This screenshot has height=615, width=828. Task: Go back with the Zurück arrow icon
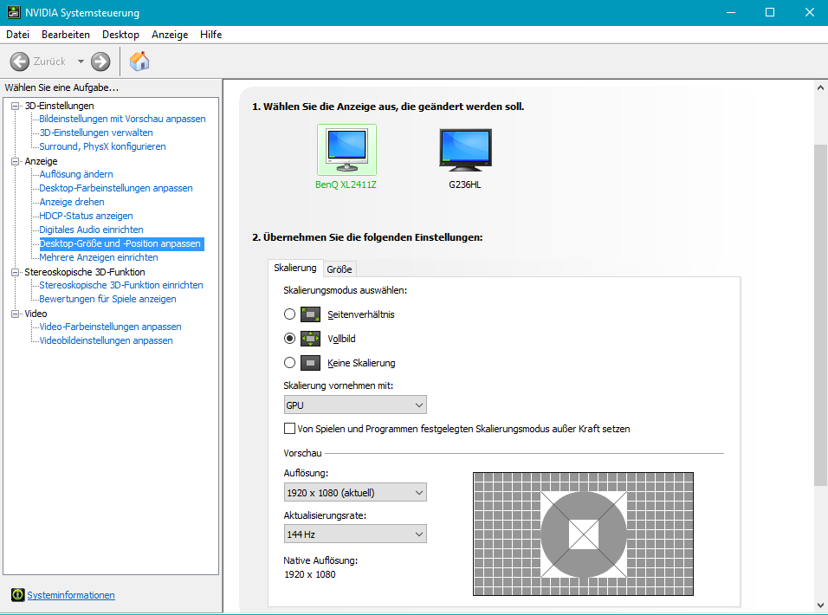[20, 61]
